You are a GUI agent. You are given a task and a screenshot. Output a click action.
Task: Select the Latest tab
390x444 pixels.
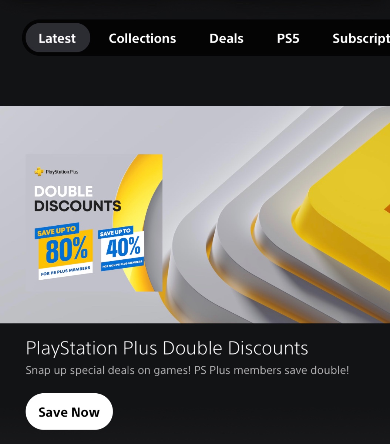[x=57, y=38]
